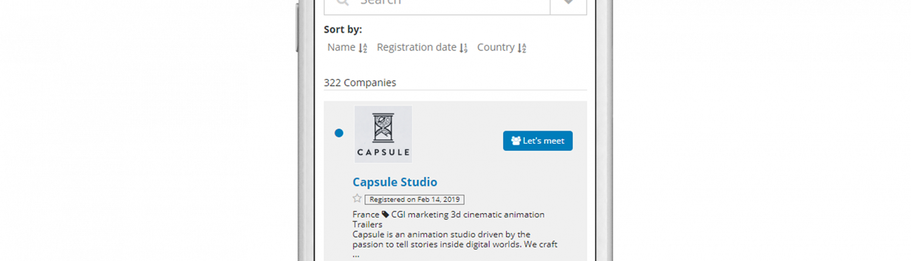Click the Country alphabetical sort icon
This screenshot has height=261, width=911.
522,48
